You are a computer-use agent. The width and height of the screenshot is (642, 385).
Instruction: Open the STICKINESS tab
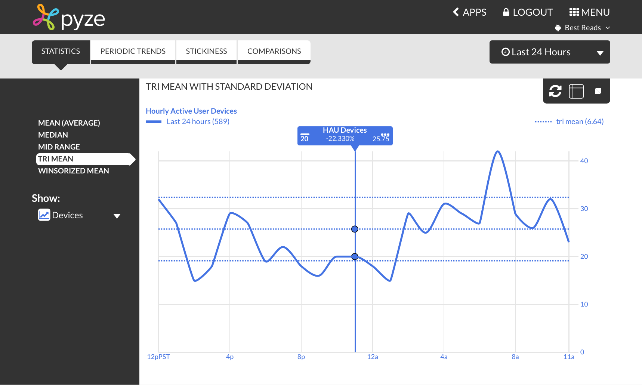tap(206, 51)
